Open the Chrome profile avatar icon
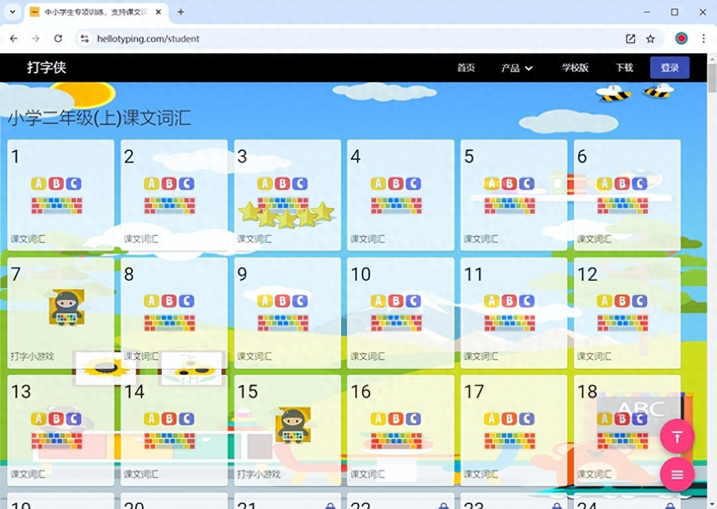Screen dimensions: 717x509 pyautogui.click(x=681, y=39)
